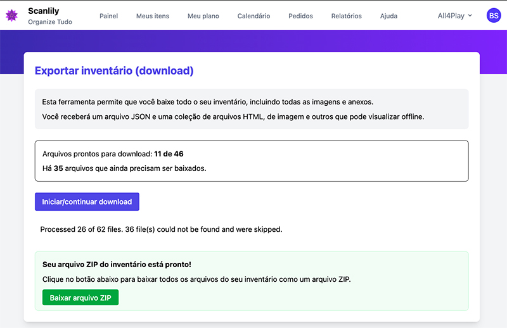Expand the All4Play account dropdown
Viewport: 507px width, 328px height.
point(454,16)
